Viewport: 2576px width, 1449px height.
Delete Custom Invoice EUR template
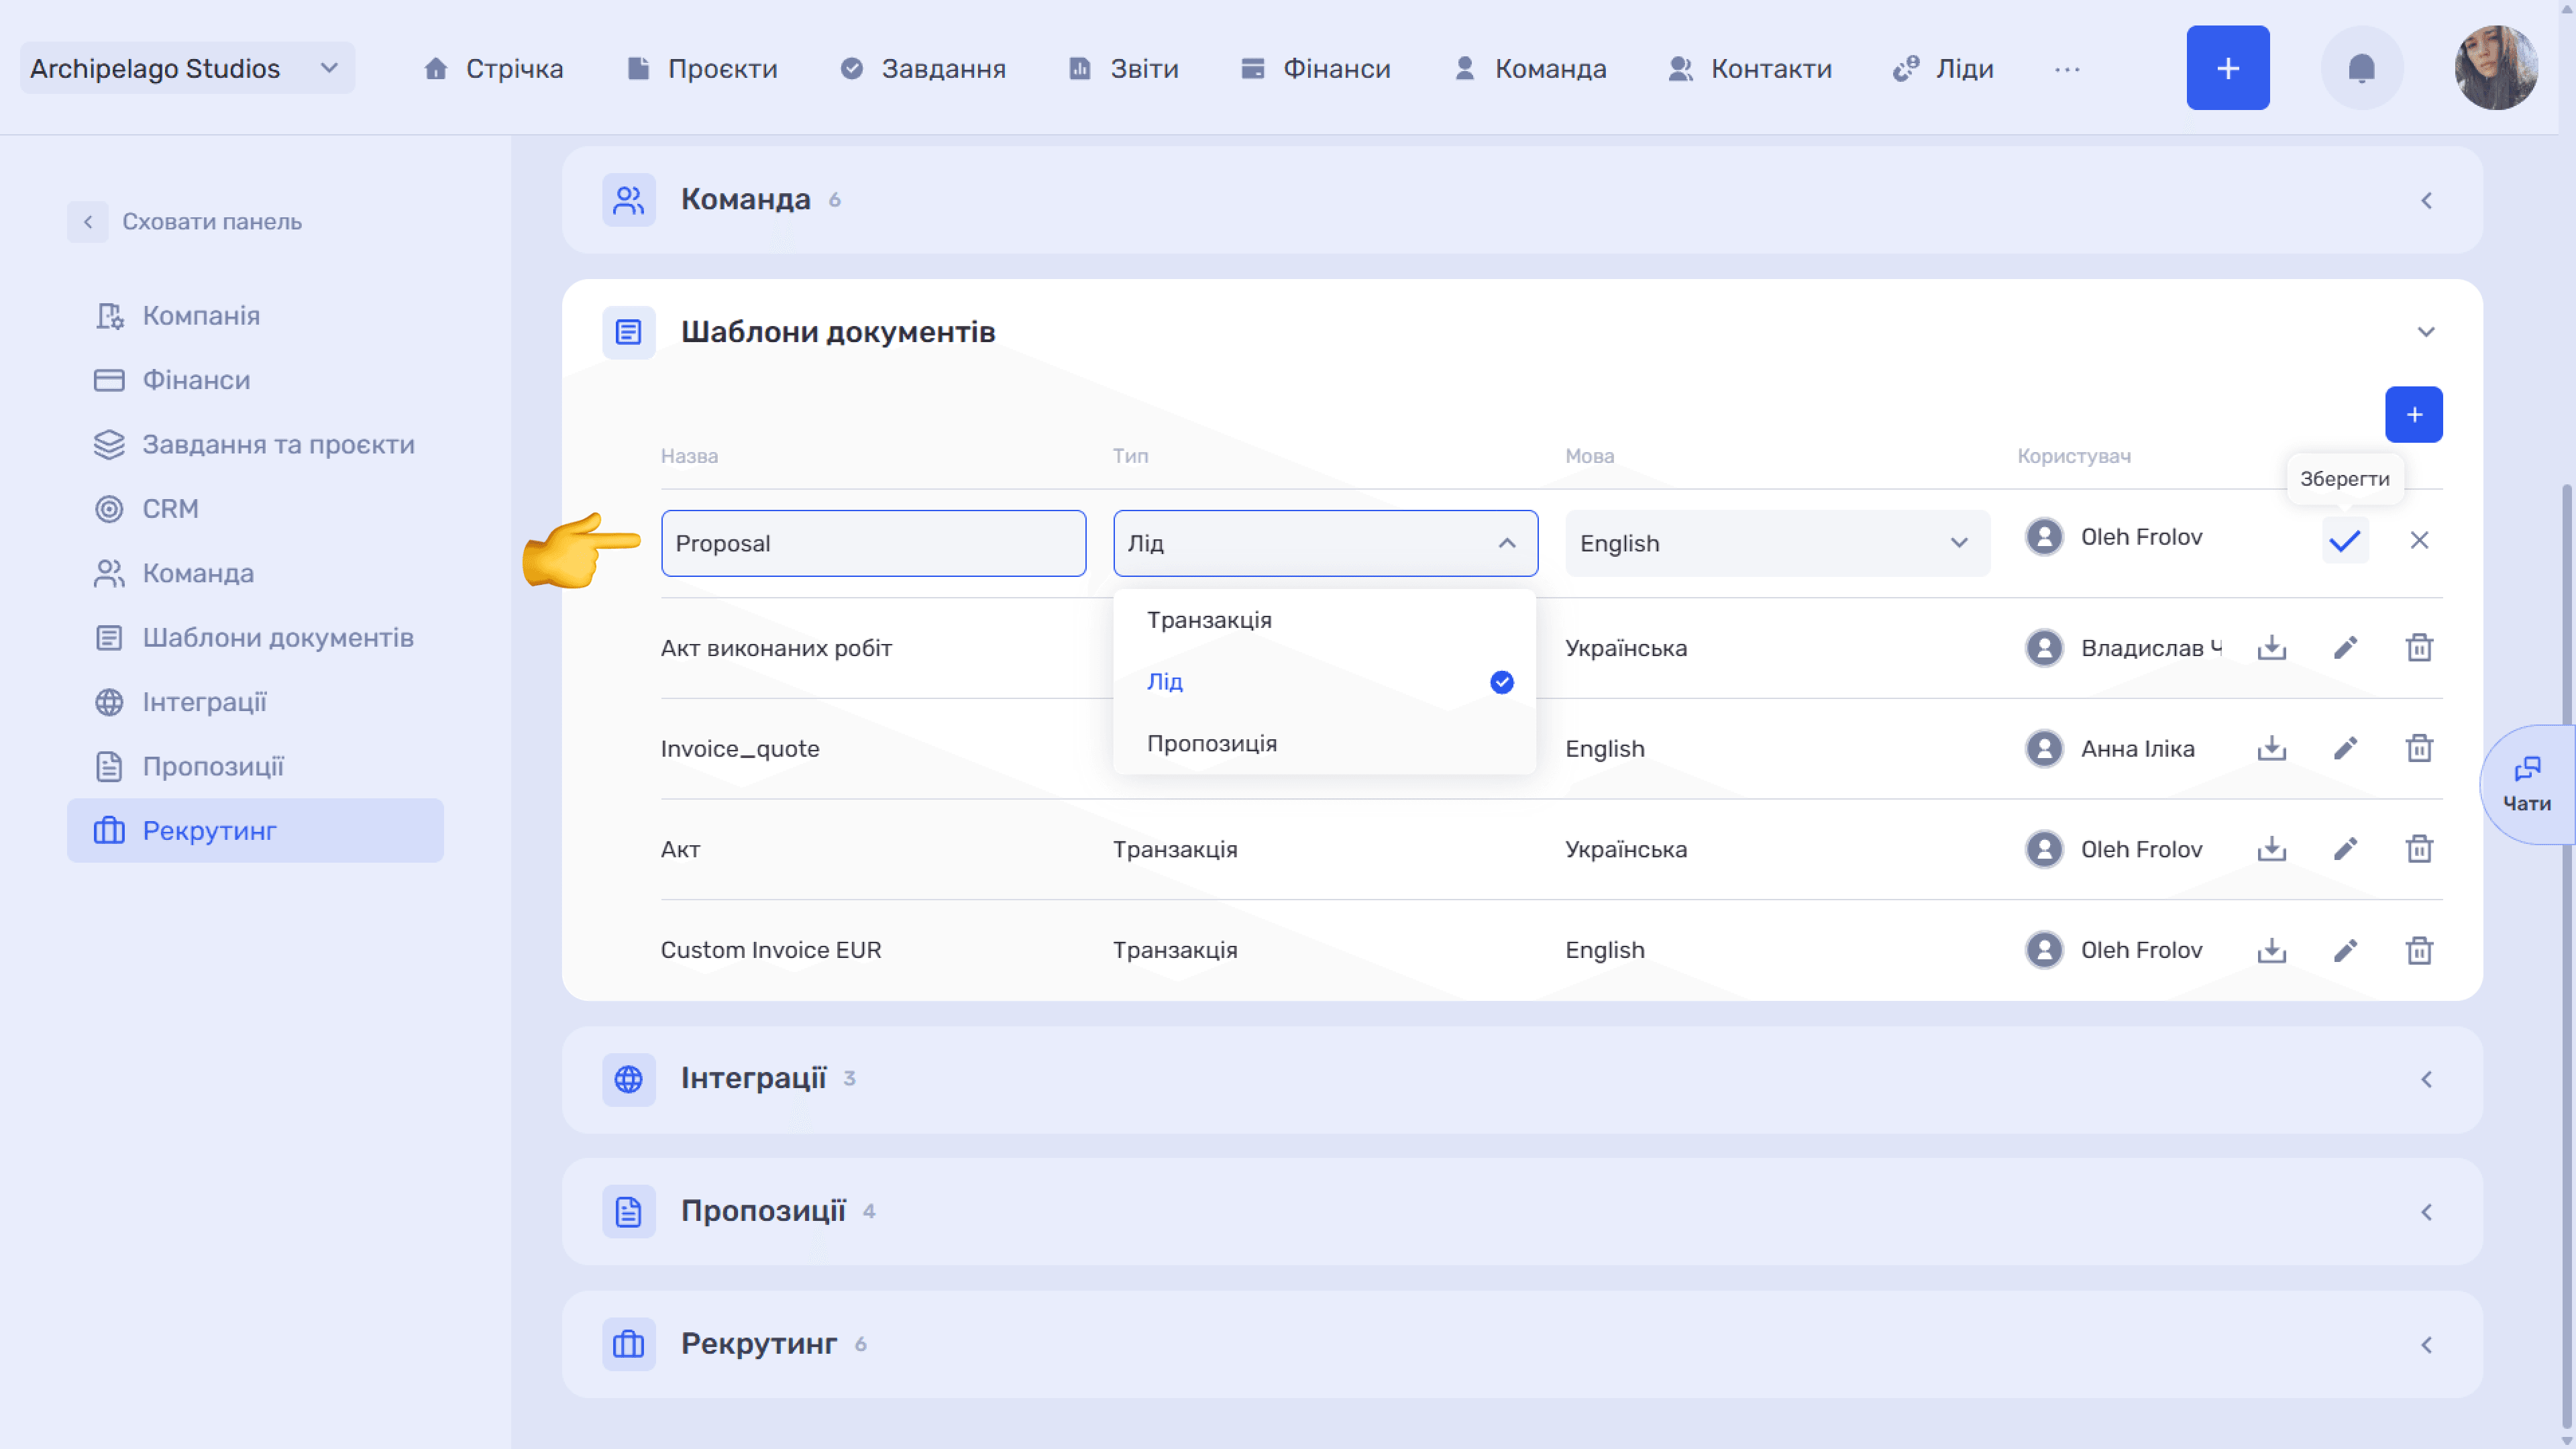(2419, 950)
